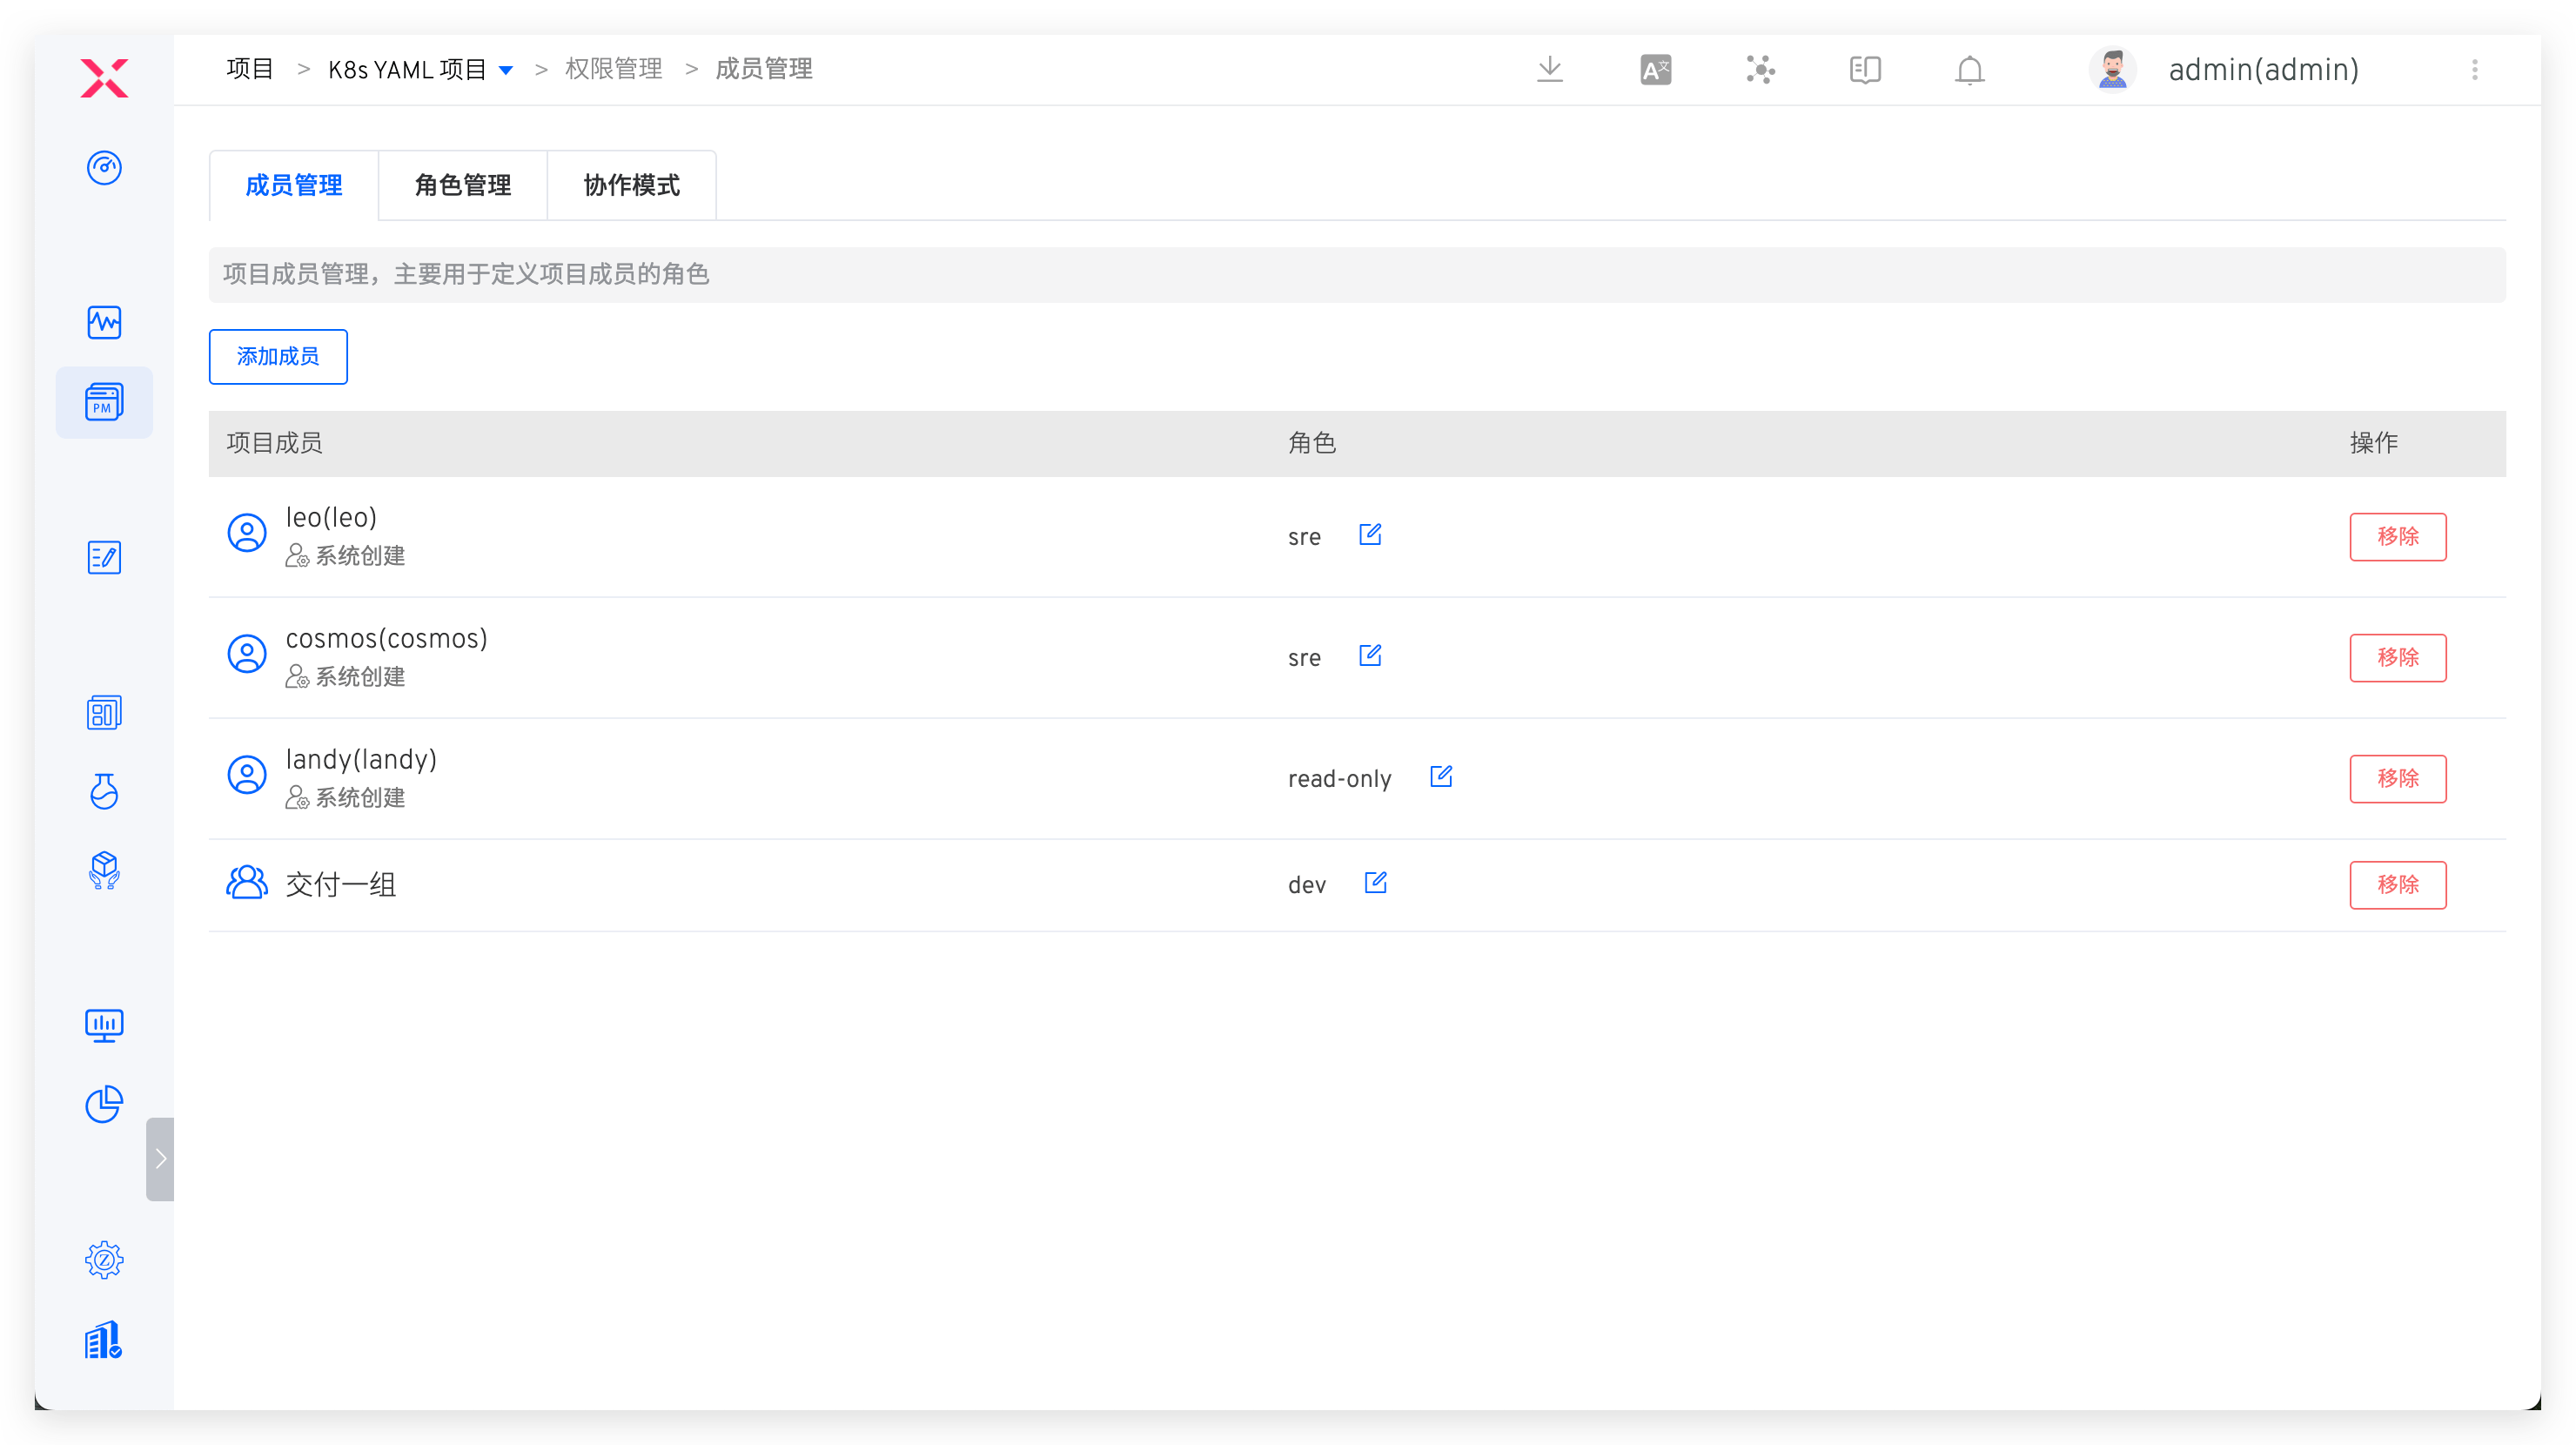Click the landy(landy) user avatar icon
The height and width of the screenshot is (1445, 2576).
pyautogui.click(x=247, y=774)
